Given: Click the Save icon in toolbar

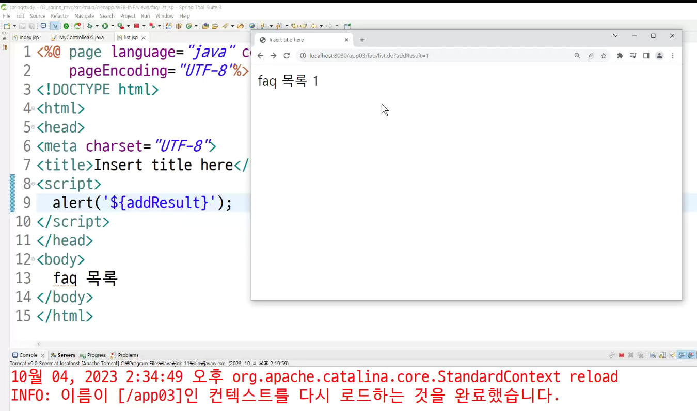Looking at the screenshot, I should (22, 26).
